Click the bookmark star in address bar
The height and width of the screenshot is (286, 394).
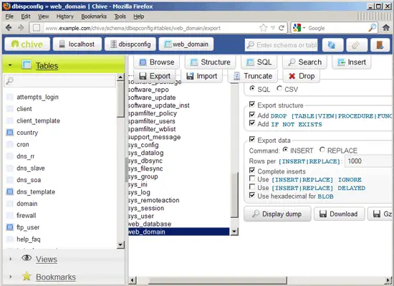coord(264,28)
